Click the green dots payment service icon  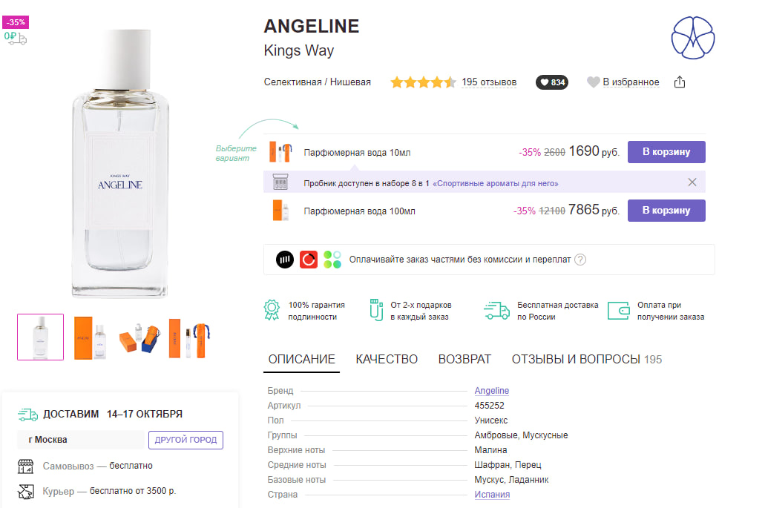pos(332,260)
